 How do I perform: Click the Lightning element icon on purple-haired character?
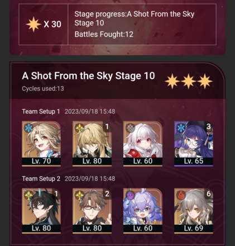pos(130,195)
